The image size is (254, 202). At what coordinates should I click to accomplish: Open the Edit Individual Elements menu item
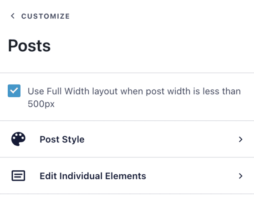click(x=127, y=176)
